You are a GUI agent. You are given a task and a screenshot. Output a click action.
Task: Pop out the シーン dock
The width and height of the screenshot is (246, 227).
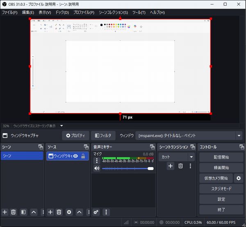click(41, 147)
